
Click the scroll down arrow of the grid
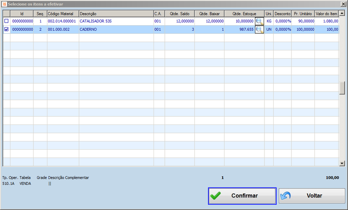(x=342, y=164)
